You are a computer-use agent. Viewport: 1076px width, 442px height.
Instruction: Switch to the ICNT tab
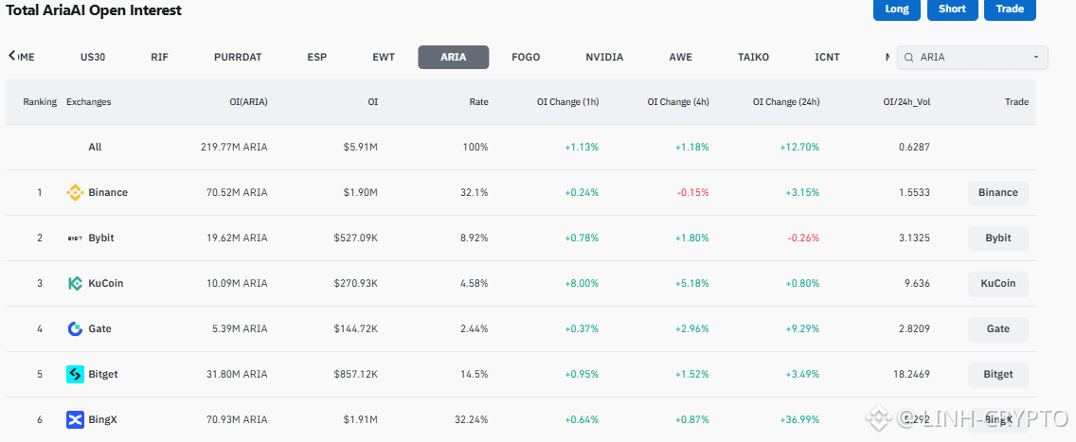(827, 57)
